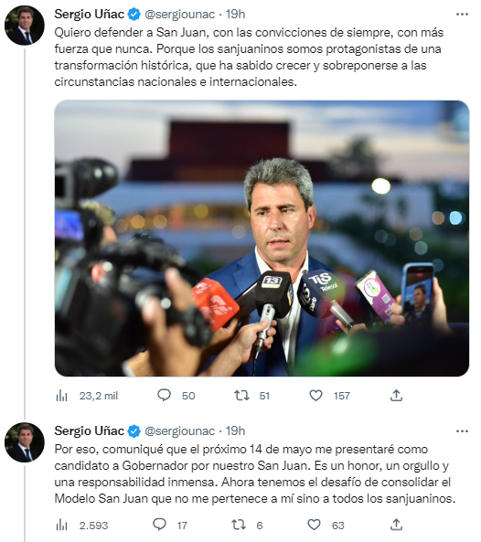The image size is (481, 542).
Task: Retweet the second tweet with 6 retweets
Action: 239,525
